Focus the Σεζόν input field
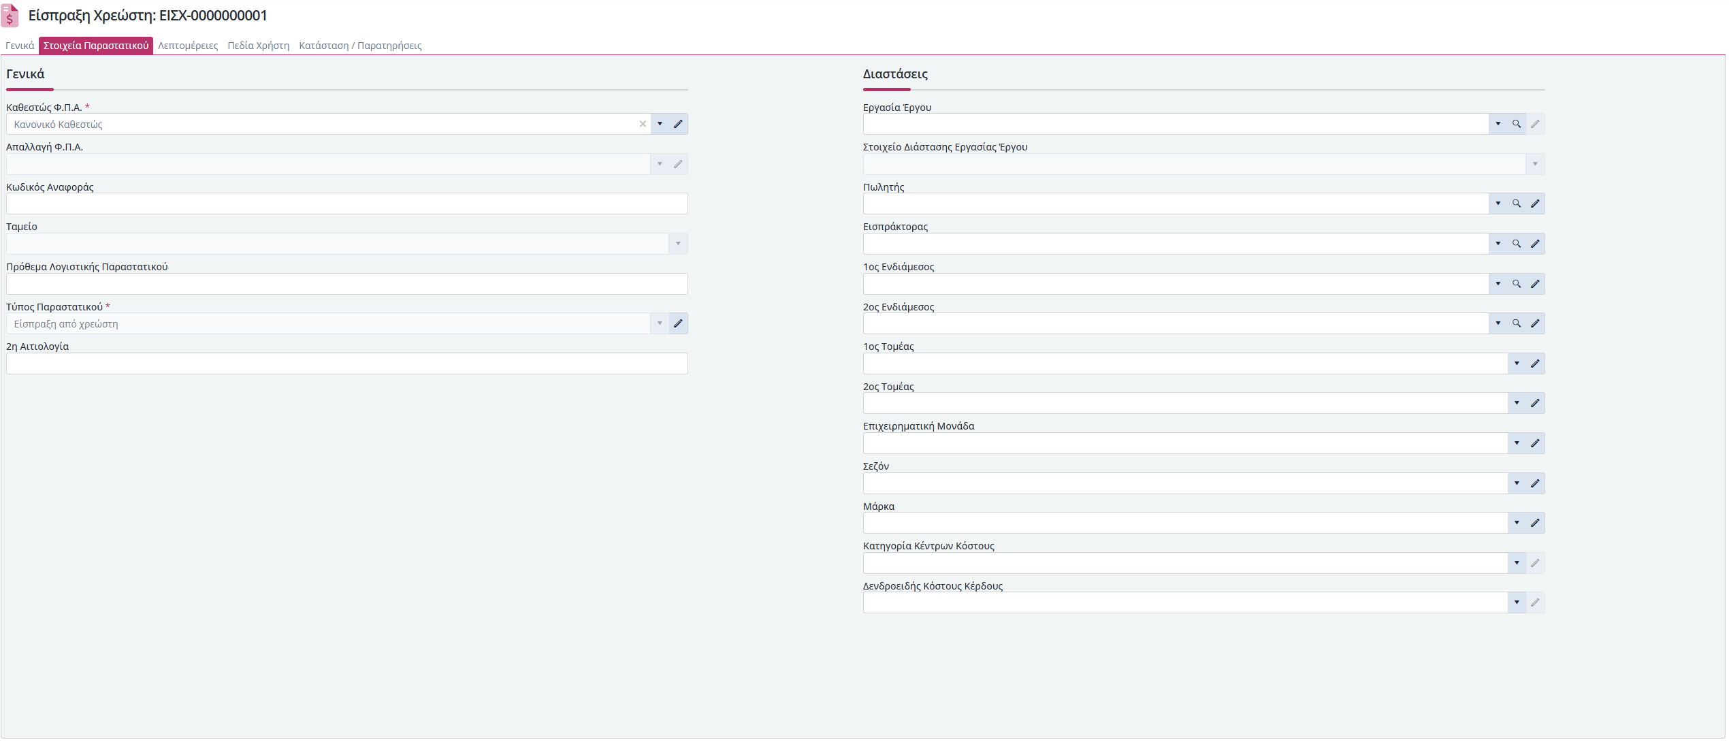The width and height of the screenshot is (1729, 742). tap(1186, 483)
